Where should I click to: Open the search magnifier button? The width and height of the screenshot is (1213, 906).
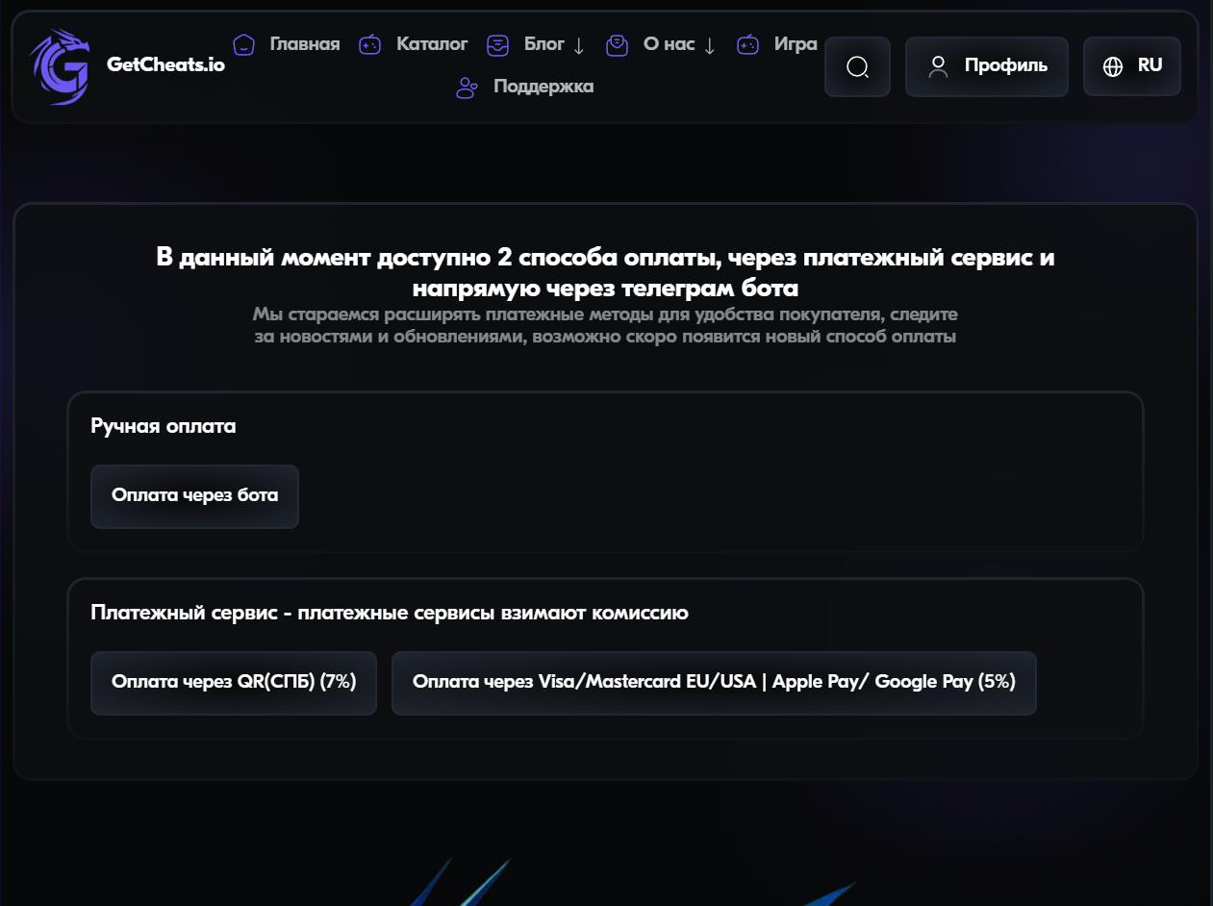(857, 66)
